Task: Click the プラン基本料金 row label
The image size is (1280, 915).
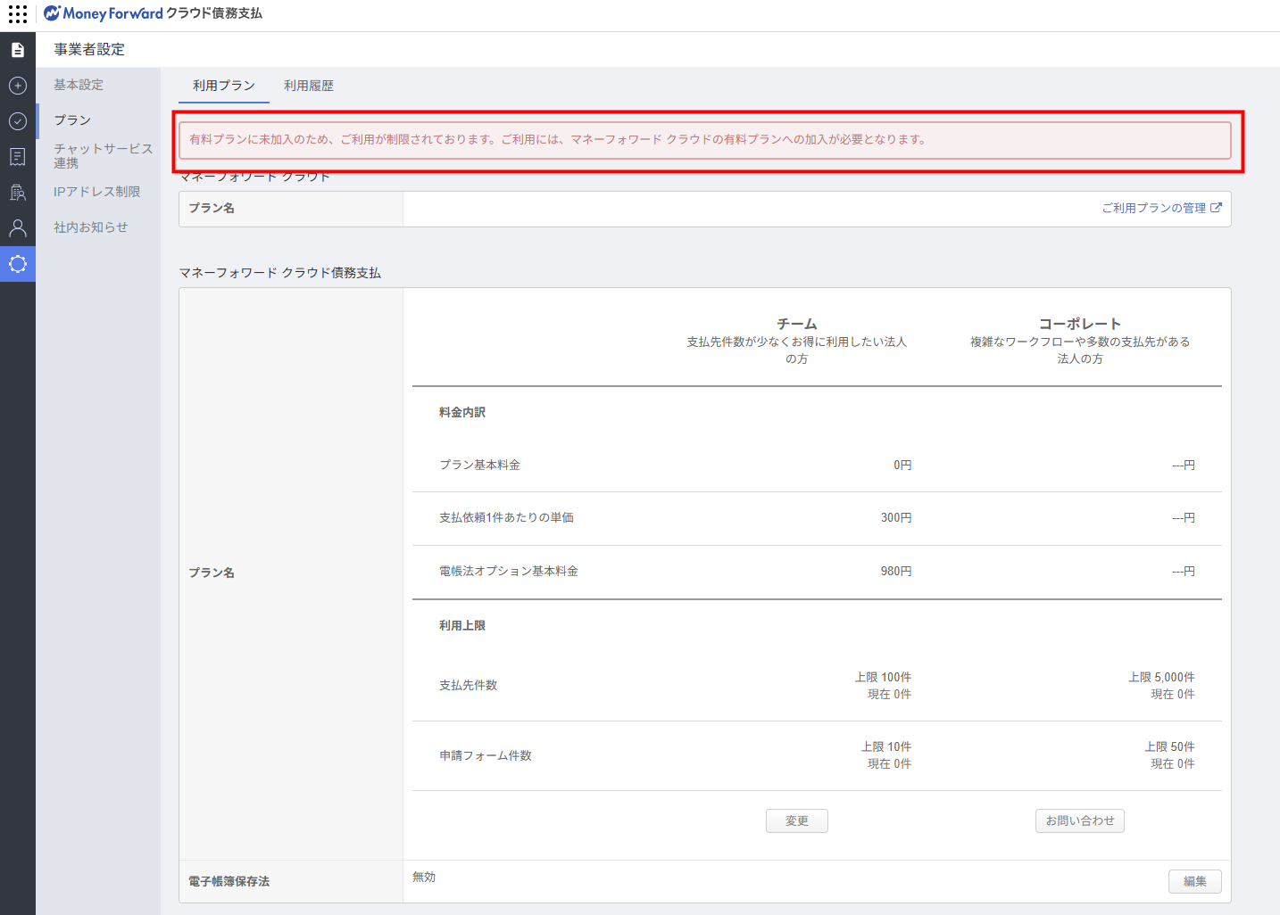Action: tap(479, 465)
